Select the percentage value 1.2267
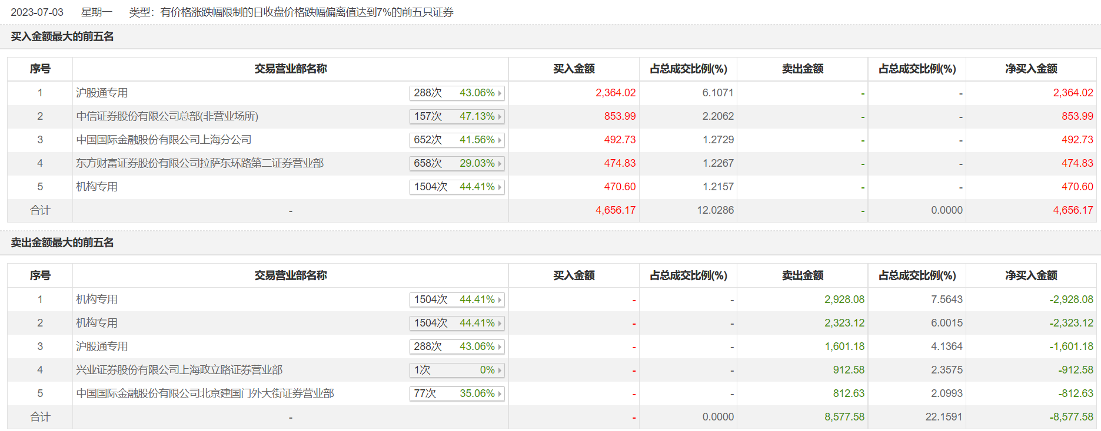Screen dimensions: 1101x431 pos(718,163)
